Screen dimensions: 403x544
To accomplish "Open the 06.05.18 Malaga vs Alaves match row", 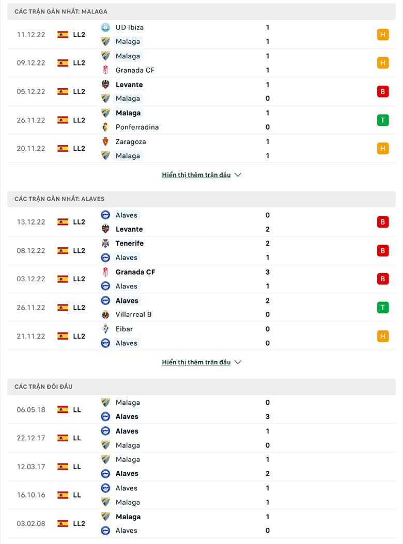I will click(202, 409).
